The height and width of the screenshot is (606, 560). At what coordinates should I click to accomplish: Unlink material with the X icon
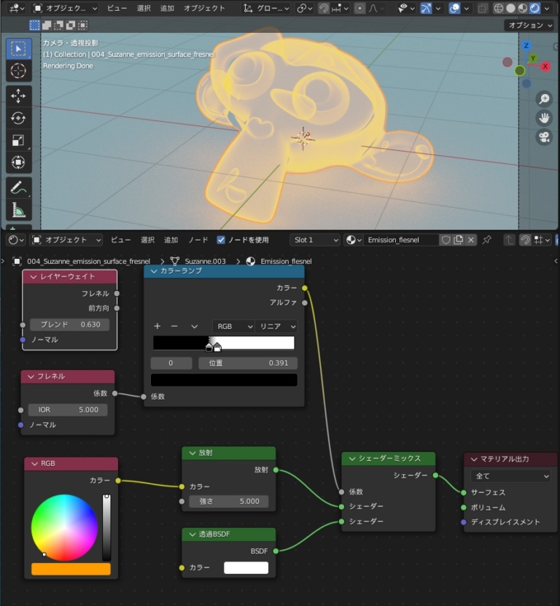tap(471, 240)
